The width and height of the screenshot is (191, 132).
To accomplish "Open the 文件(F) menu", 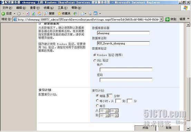I will tap(7, 8).
